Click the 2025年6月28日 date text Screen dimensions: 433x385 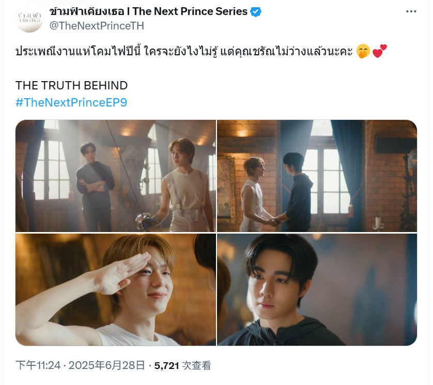pyautogui.click(x=106, y=365)
